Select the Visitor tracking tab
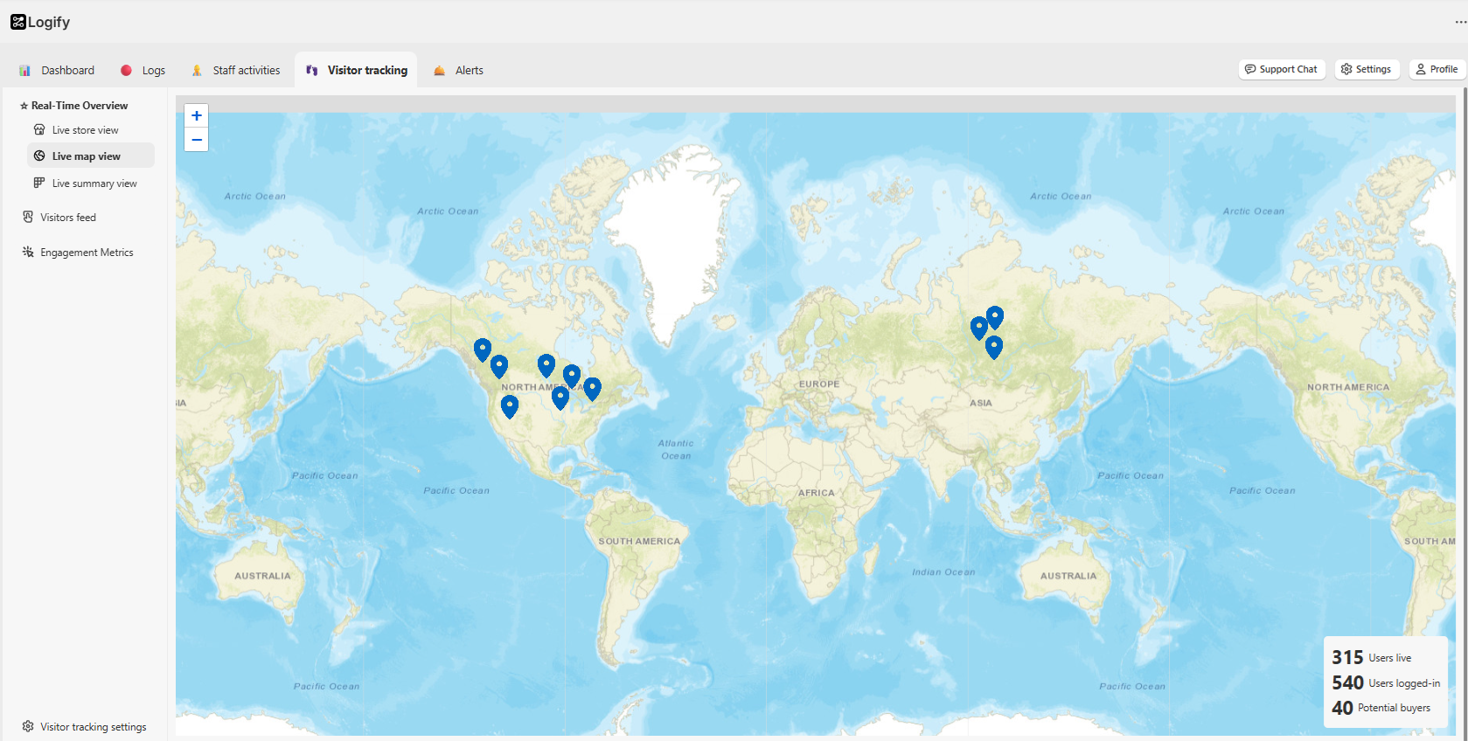The width and height of the screenshot is (1468, 741). pos(356,70)
